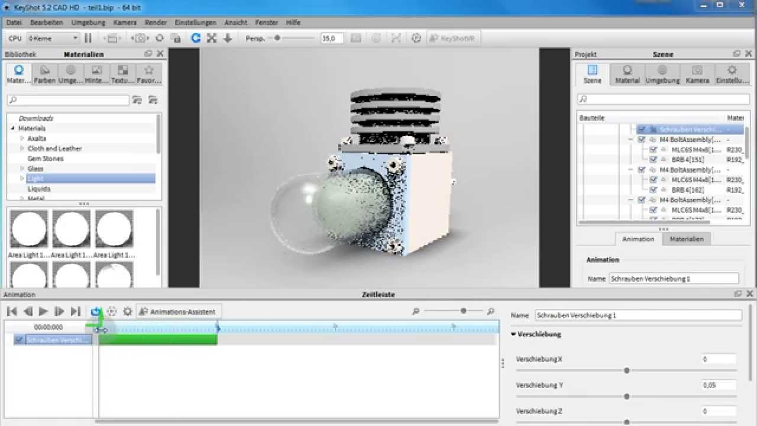Click the blue refresh render icon
Viewport: 757px width, 426px height.
tap(196, 38)
